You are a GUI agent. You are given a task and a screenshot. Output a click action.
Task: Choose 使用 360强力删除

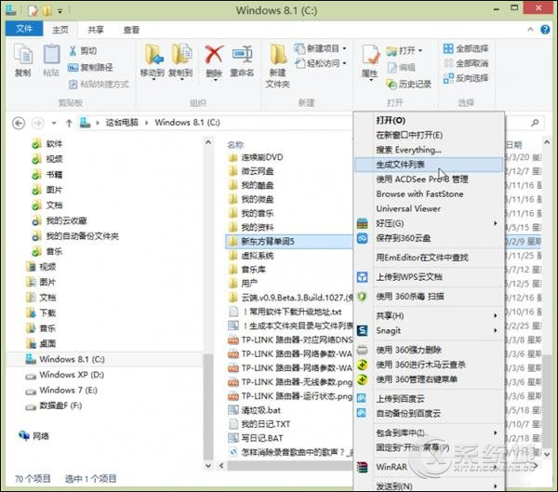coord(429,350)
